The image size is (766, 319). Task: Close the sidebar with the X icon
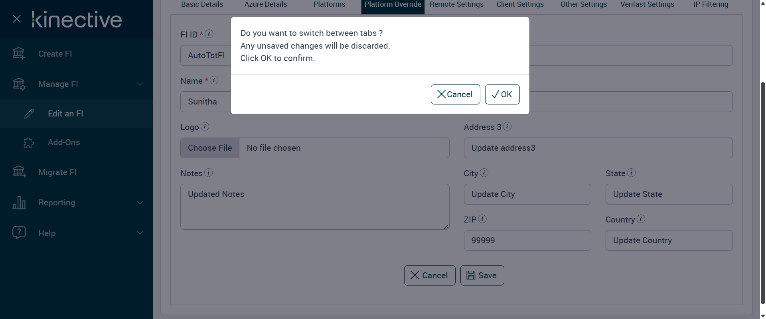17,19
